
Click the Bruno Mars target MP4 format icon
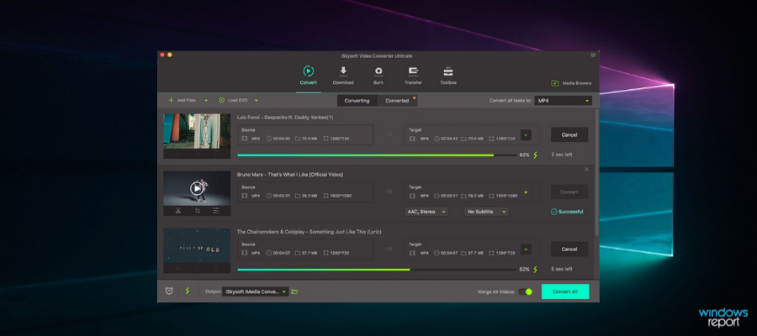412,196
